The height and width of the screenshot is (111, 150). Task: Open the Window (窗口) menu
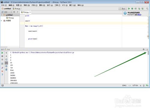pyautogui.click(x=73, y=5)
